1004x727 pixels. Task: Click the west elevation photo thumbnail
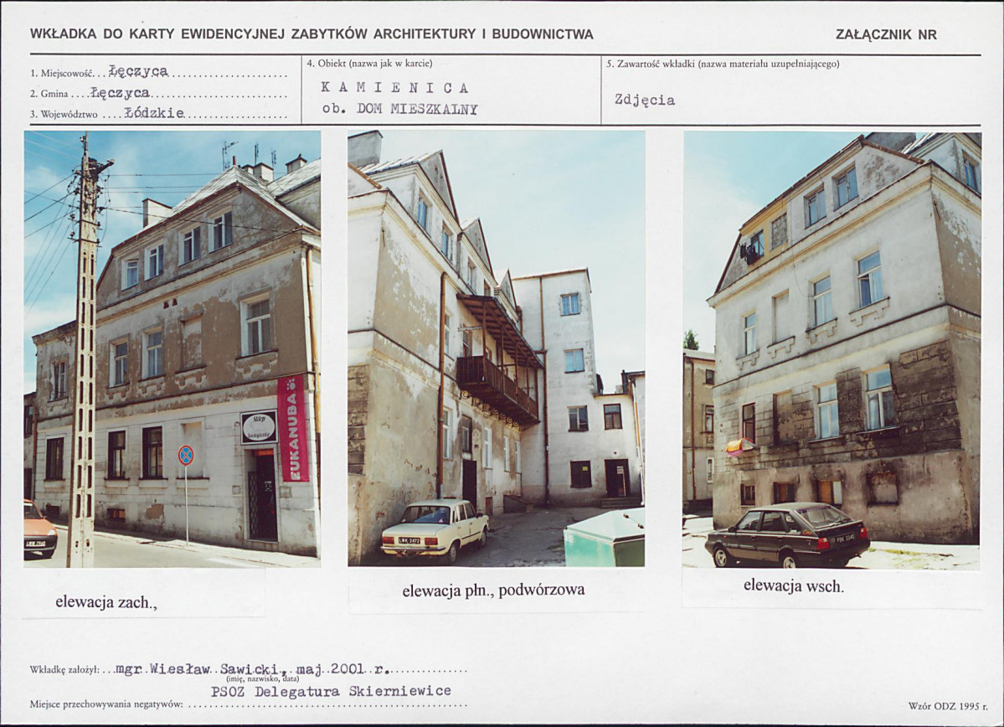172,349
